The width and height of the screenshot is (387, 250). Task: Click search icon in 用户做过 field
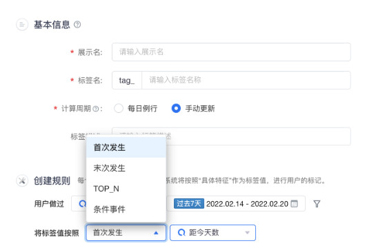point(82,204)
